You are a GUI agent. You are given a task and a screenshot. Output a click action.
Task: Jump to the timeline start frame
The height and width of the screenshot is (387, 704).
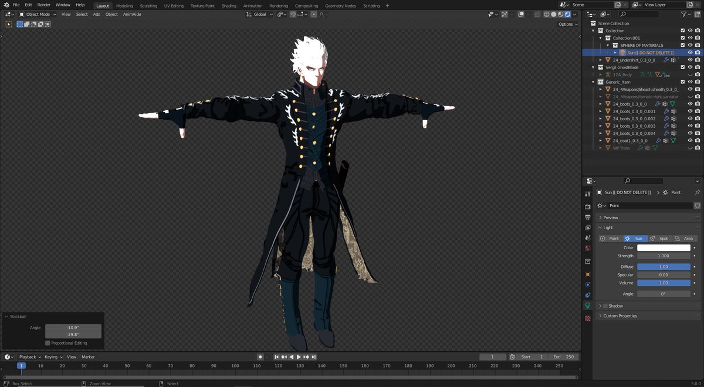(x=277, y=357)
